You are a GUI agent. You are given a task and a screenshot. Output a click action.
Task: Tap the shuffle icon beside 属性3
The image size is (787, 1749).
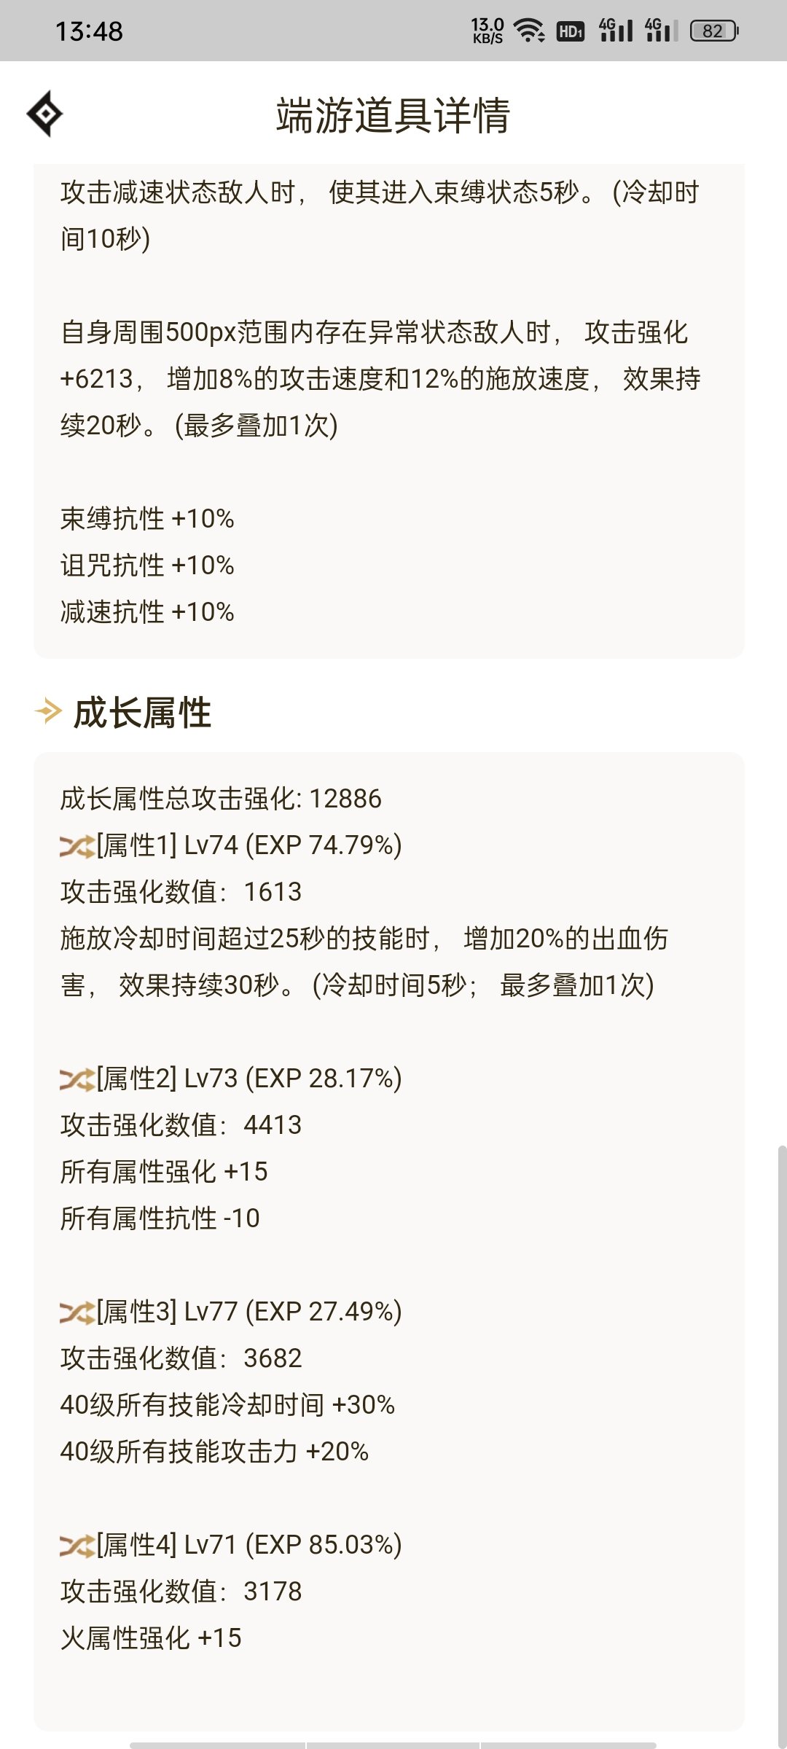pyautogui.click(x=77, y=1312)
